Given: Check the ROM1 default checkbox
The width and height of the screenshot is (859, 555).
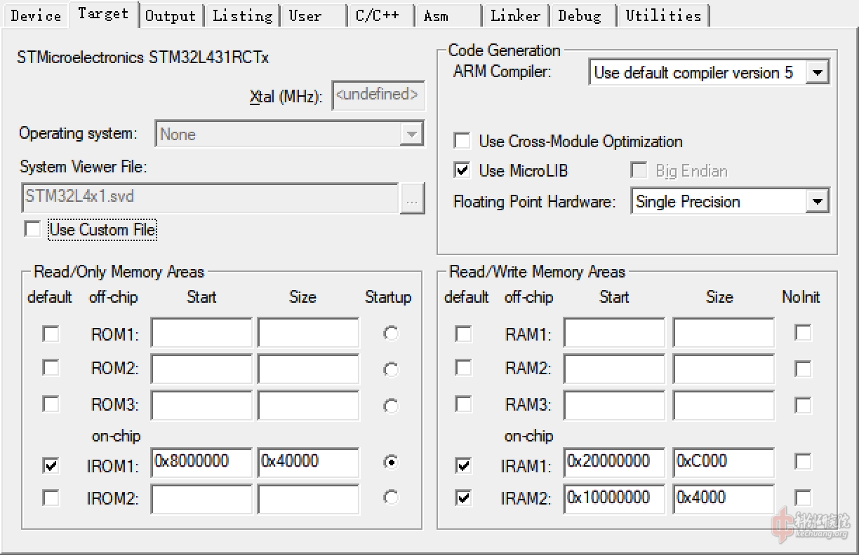Looking at the screenshot, I should point(51,334).
